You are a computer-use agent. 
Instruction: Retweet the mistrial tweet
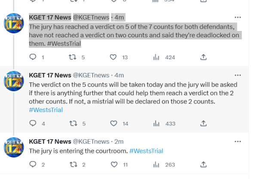[x=73, y=124]
